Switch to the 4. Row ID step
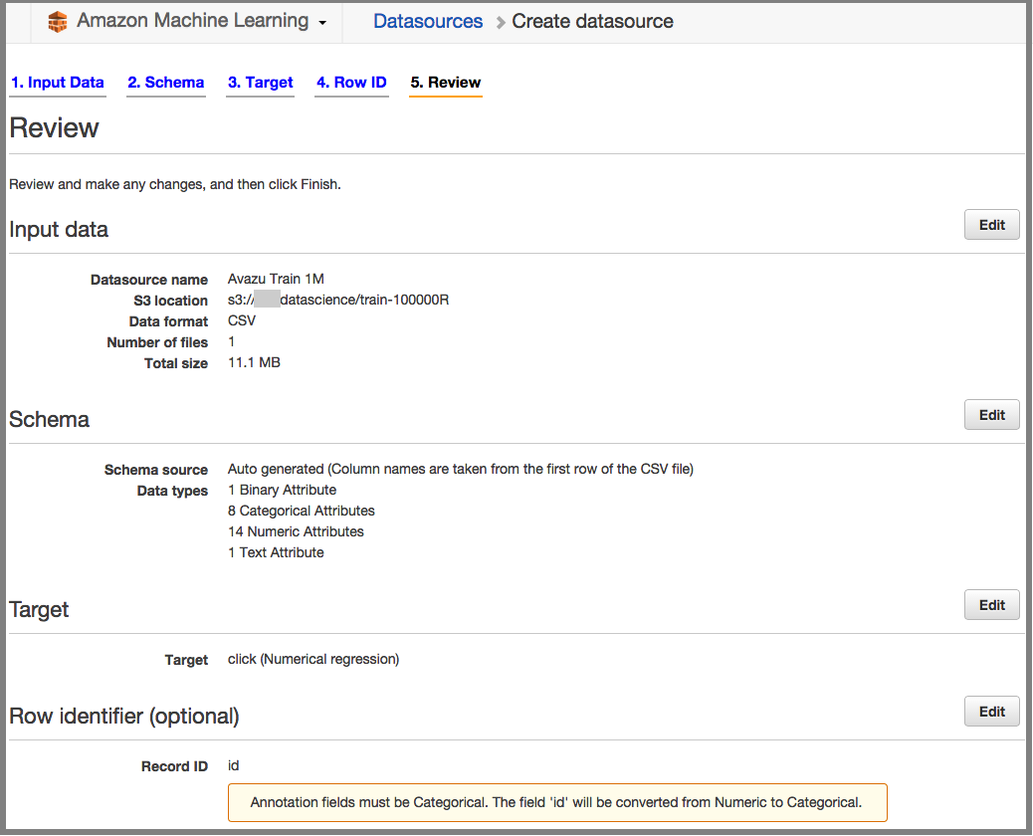 coord(351,83)
